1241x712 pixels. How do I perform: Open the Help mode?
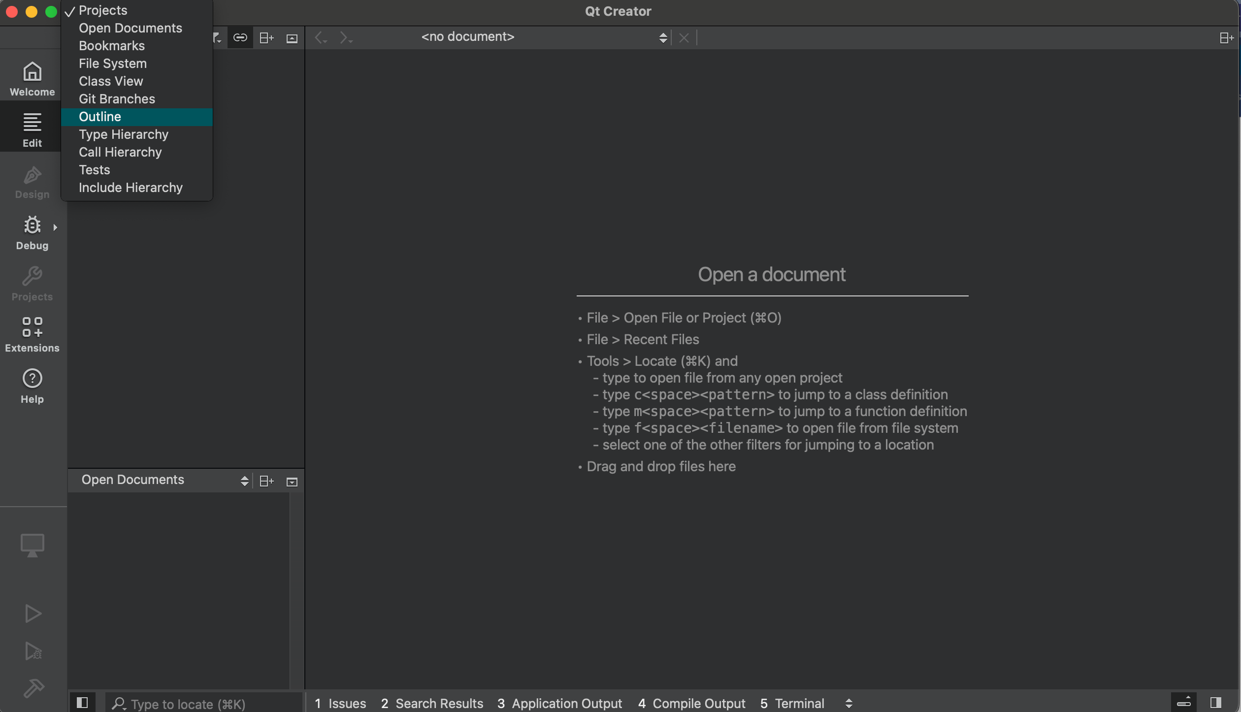click(32, 386)
